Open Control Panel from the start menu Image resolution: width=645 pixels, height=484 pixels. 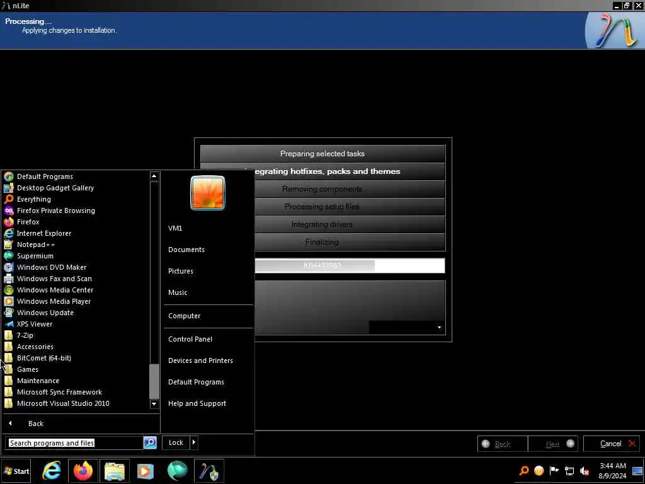pos(190,339)
